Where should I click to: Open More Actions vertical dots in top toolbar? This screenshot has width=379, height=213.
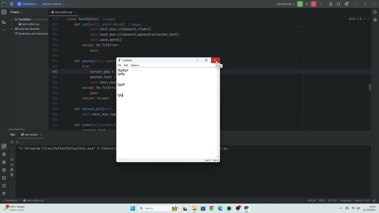tap(320, 4)
